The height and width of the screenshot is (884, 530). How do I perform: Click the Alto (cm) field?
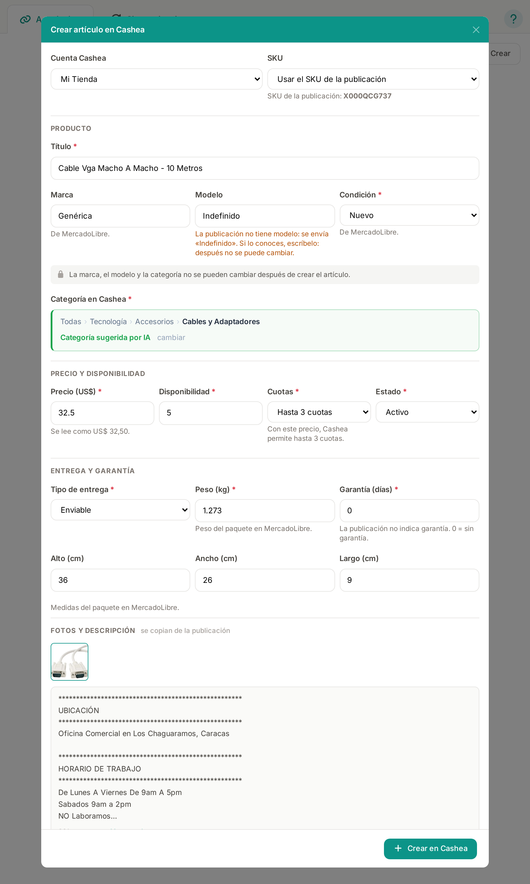120,580
